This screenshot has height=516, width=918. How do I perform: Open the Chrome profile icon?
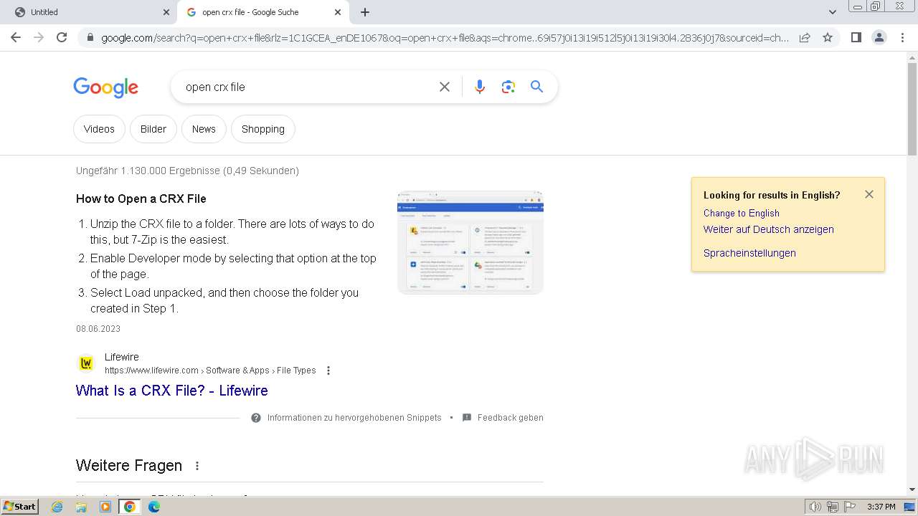click(879, 37)
